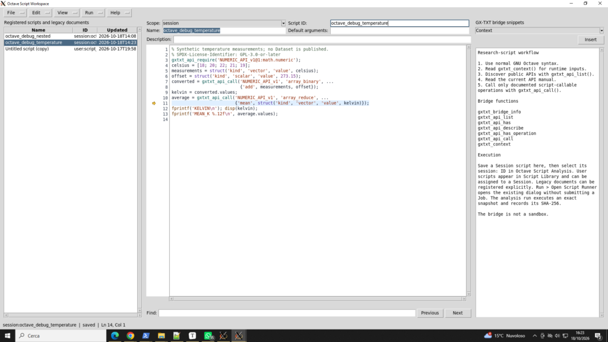Open PowerShell from the taskbar
Image resolution: width=608 pixels, height=342 pixels.
click(x=146, y=336)
